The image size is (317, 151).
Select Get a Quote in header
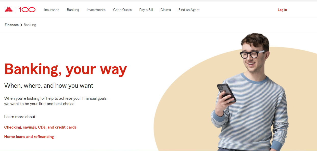coord(122,10)
